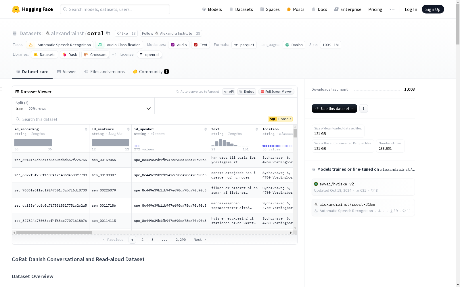Screen dimensions: 460x287
Task: Click the syvai model avatar icon
Action: point(316,184)
